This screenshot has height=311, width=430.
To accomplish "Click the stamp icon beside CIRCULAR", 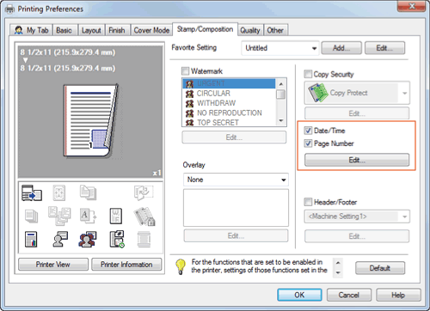I will point(189,94).
